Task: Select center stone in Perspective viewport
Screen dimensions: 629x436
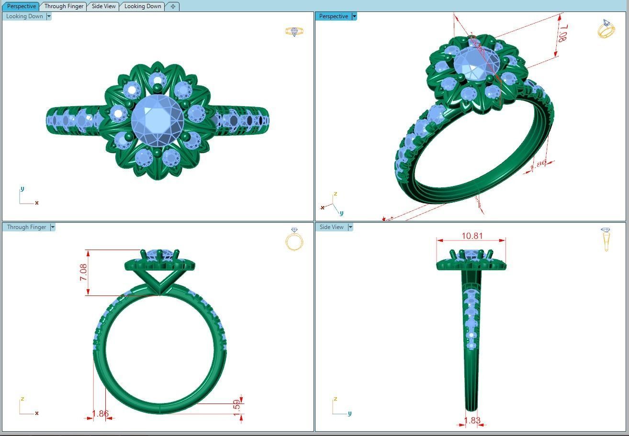Action: (x=476, y=62)
